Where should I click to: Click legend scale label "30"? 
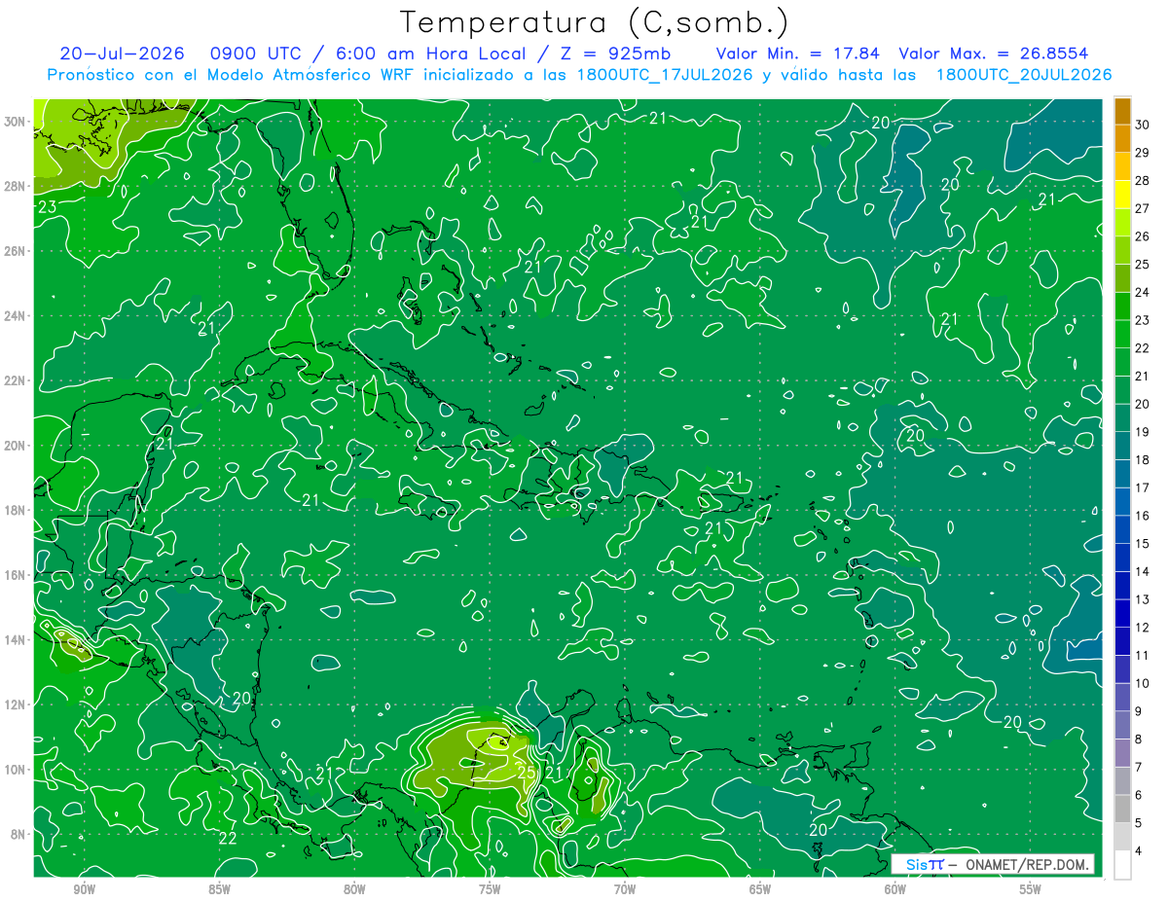[x=1143, y=126]
